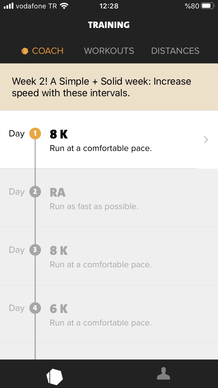Image resolution: width=218 pixels, height=388 pixels.
Task: Tap the orange Coach hexagon icon
Action: (x=25, y=51)
